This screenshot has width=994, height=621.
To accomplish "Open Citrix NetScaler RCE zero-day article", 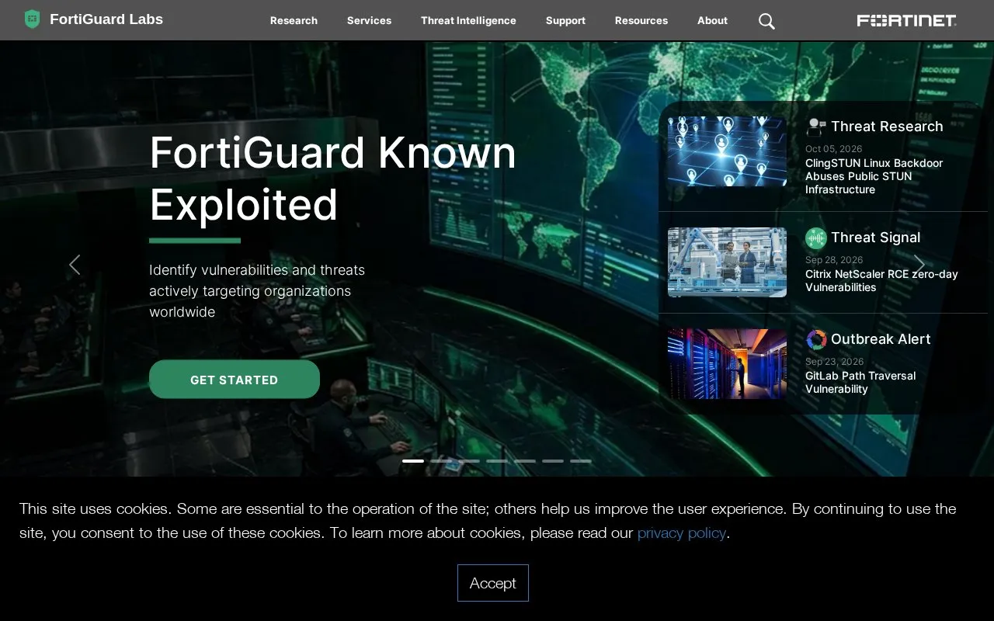I will tap(881, 280).
